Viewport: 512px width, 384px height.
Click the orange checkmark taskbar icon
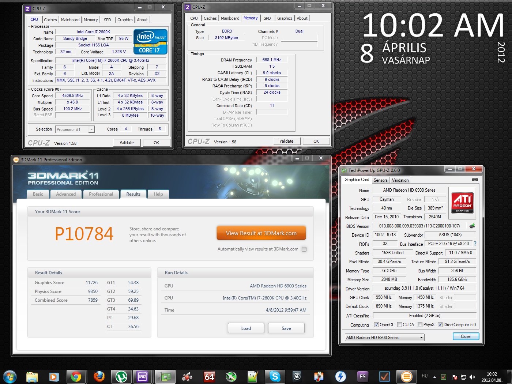(384, 376)
